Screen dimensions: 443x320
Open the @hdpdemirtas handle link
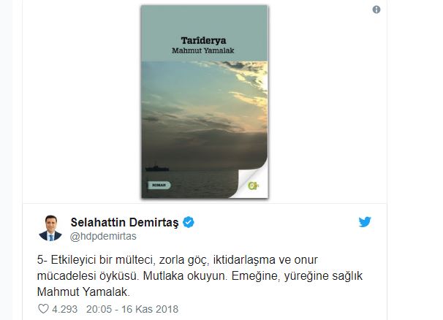pos(103,236)
